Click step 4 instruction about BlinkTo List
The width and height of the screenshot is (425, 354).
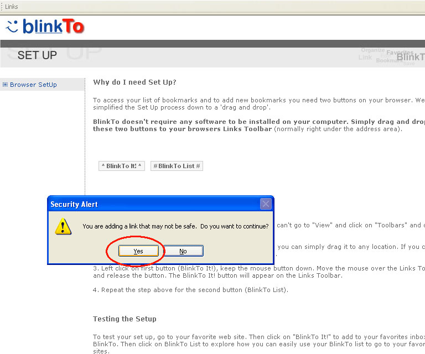tap(190, 290)
